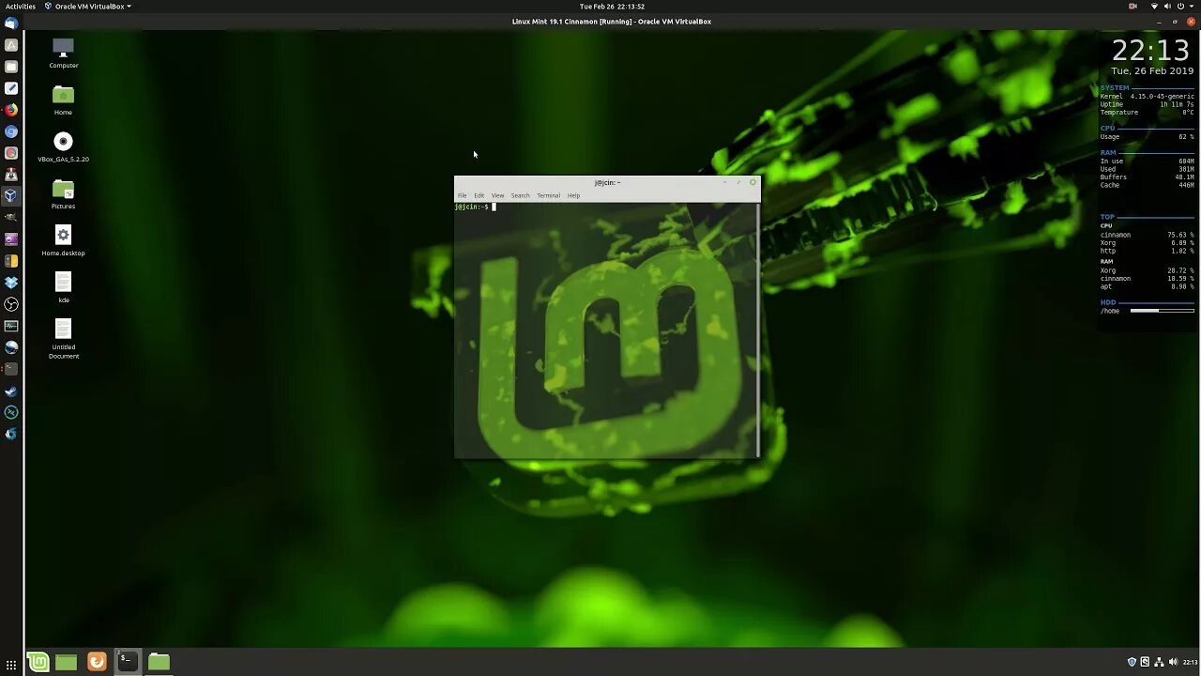Open the Linux Mint menu button

(38, 662)
